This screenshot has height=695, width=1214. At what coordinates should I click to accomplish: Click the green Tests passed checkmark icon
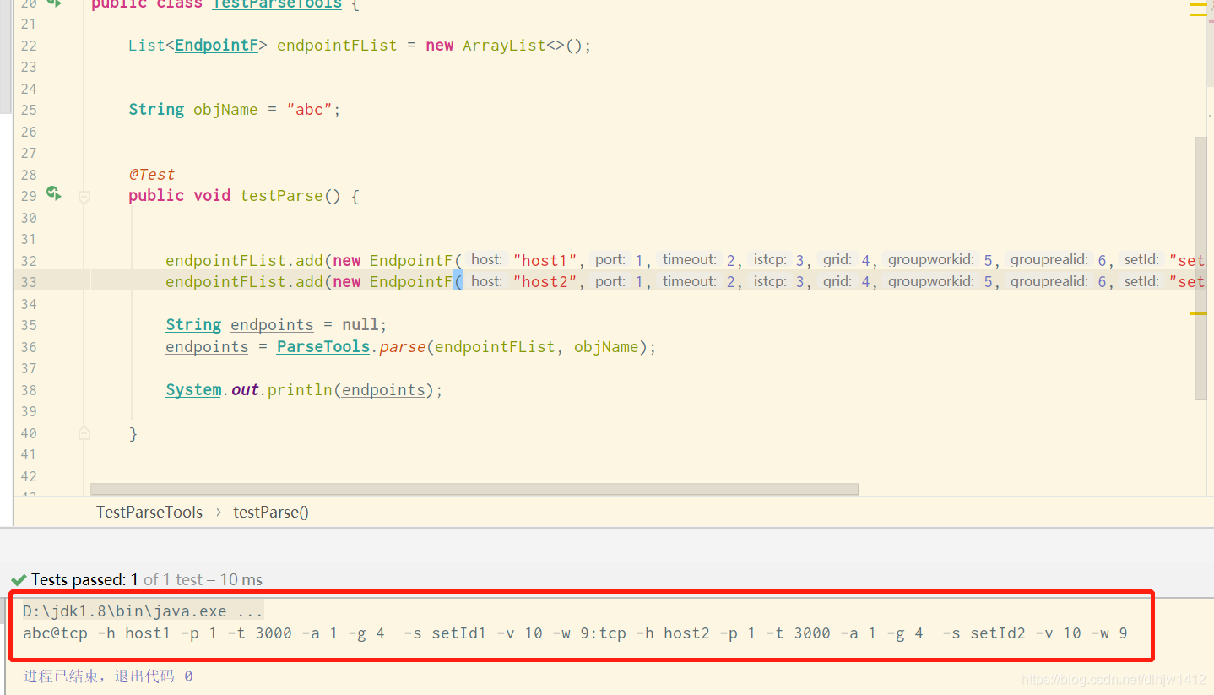click(x=19, y=580)
